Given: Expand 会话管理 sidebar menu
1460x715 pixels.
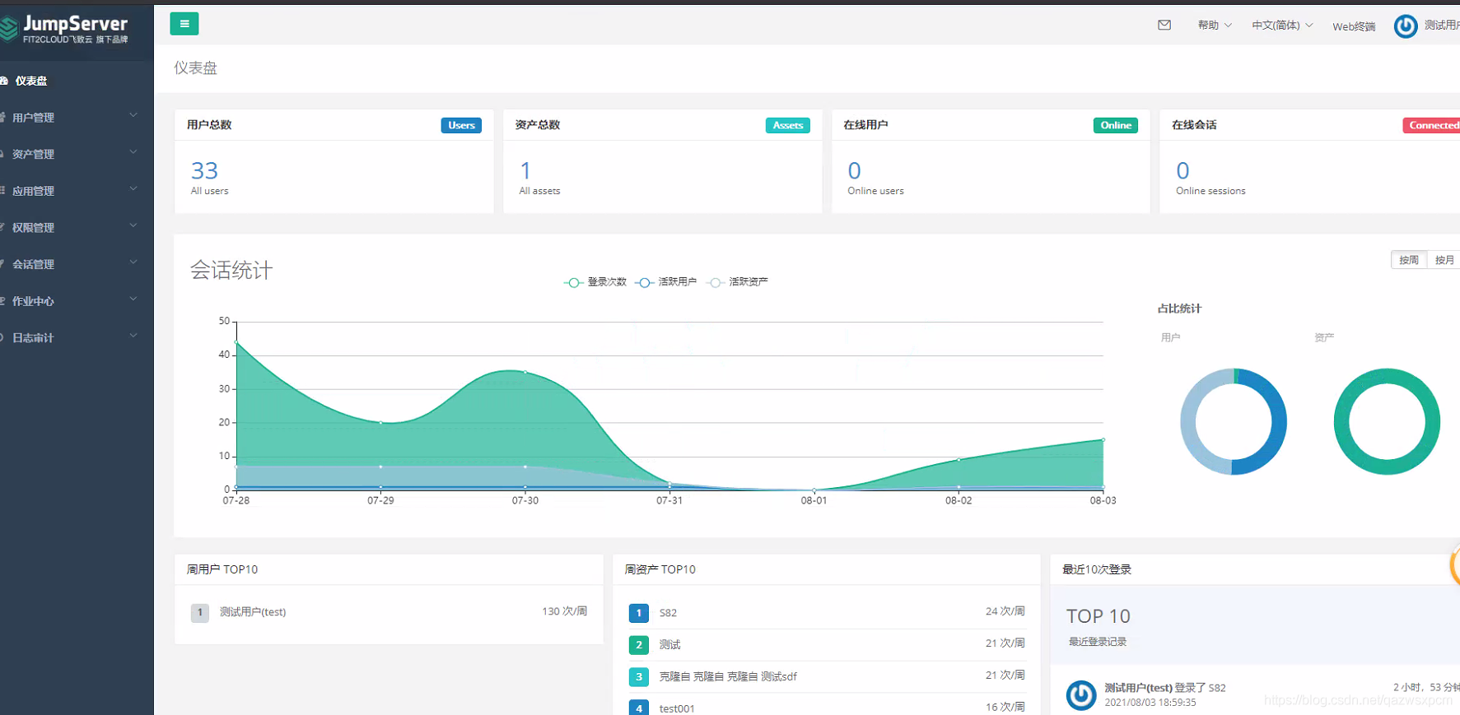Looking at the screenshot, I should pos(77,264).
